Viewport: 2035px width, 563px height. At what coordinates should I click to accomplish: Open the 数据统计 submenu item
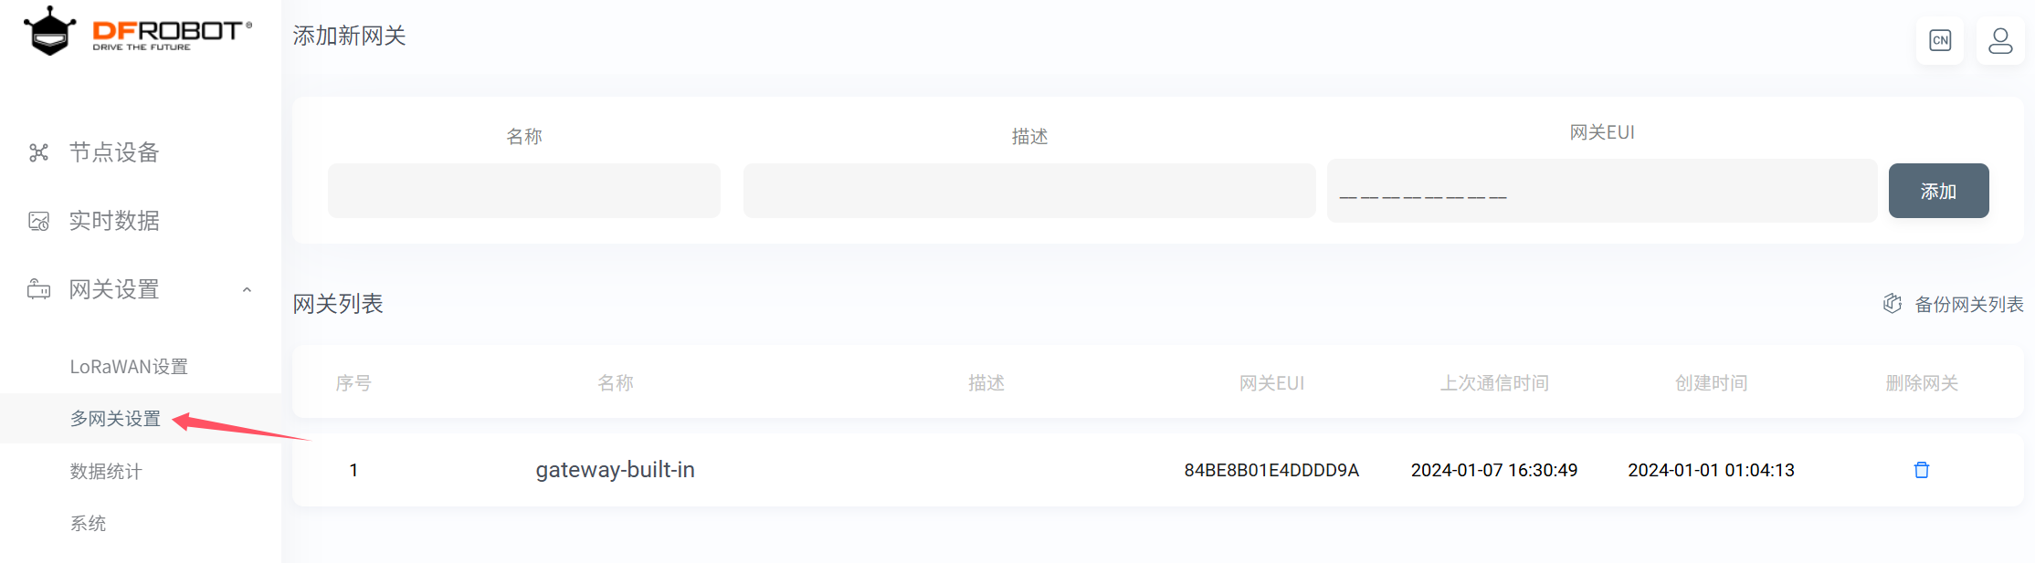point(106,472)
